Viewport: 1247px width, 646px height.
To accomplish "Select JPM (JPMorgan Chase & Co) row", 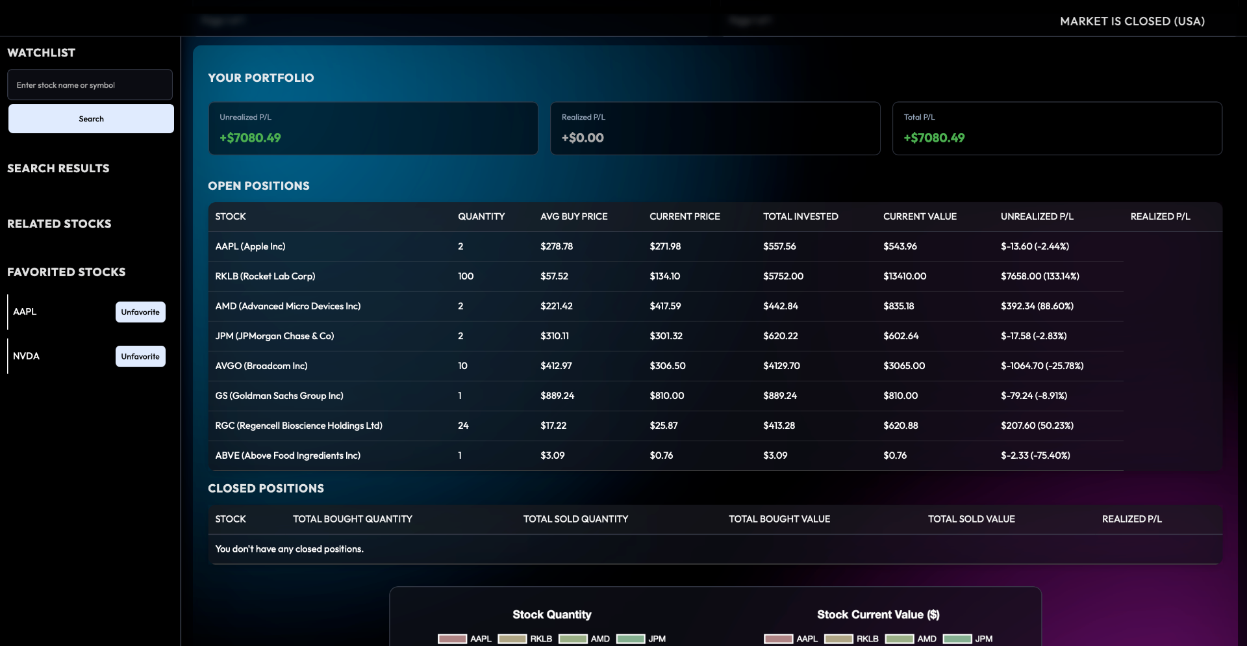I will click(666, 336).
